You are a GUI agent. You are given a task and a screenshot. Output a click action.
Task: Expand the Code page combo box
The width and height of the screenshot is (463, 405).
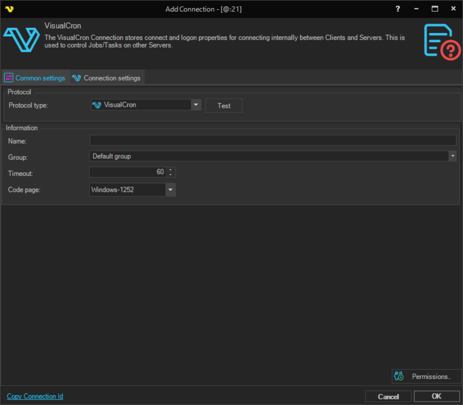point(170,190)
